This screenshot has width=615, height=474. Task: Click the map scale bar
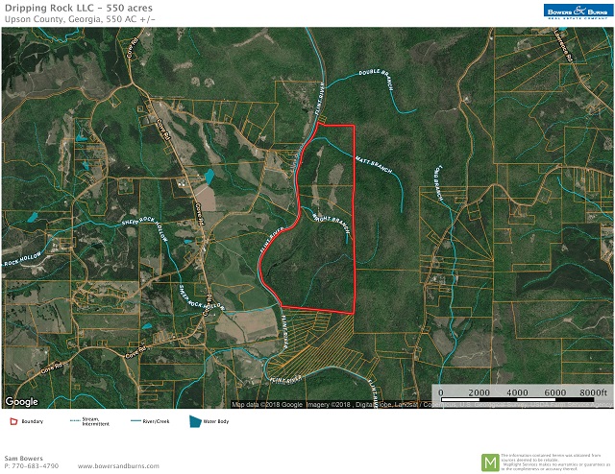(520, 392)
